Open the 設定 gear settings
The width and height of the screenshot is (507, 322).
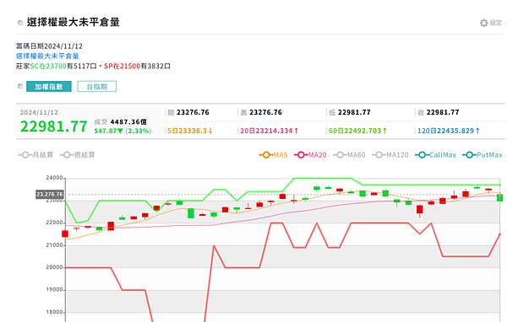(491, 23)
